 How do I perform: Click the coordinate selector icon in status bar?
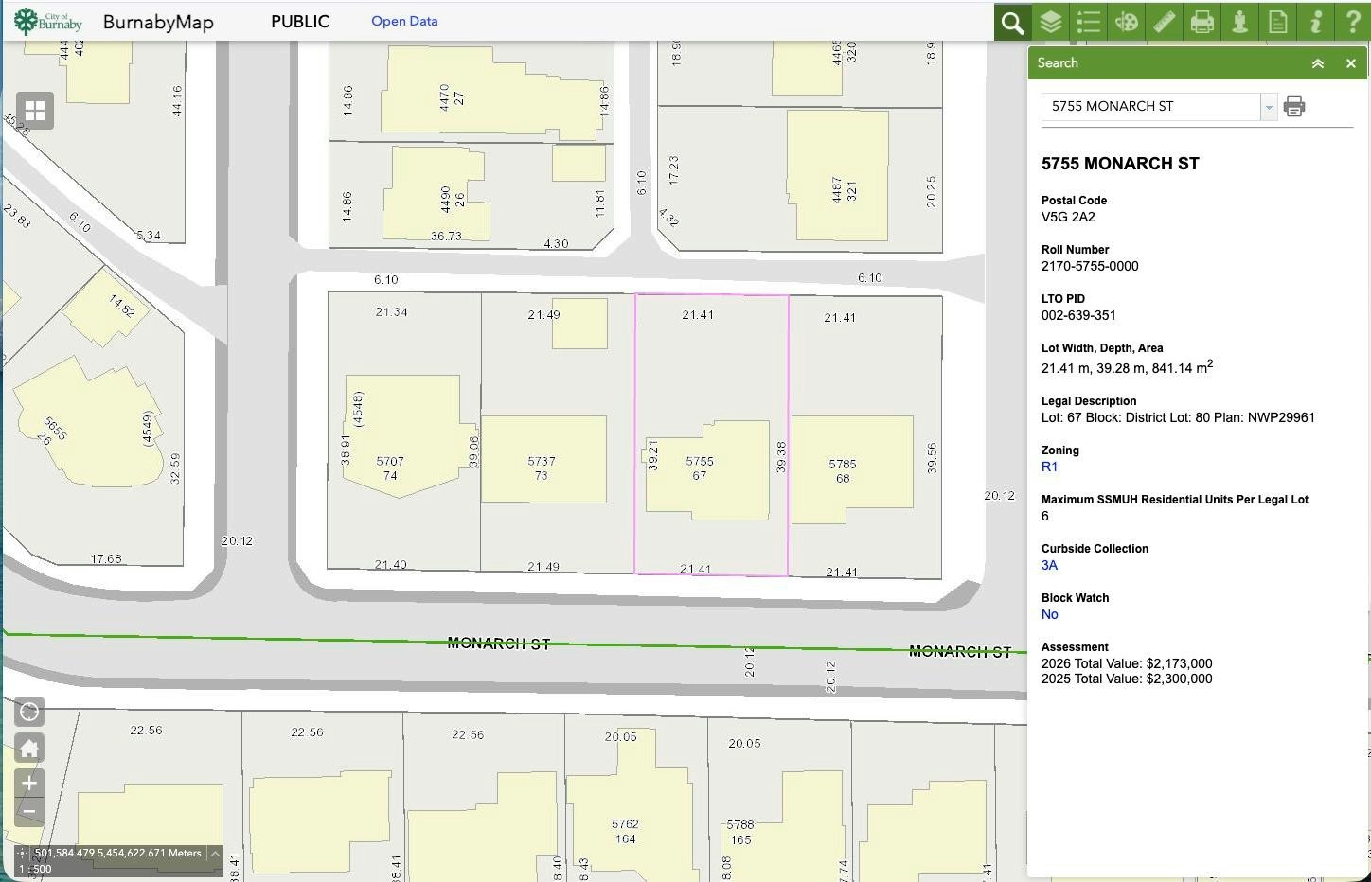click(23, 854)
